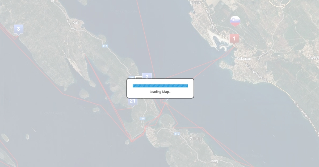Click the 110 road shield near Ždrelac
The image size is (319, 167).
point(177,134)
